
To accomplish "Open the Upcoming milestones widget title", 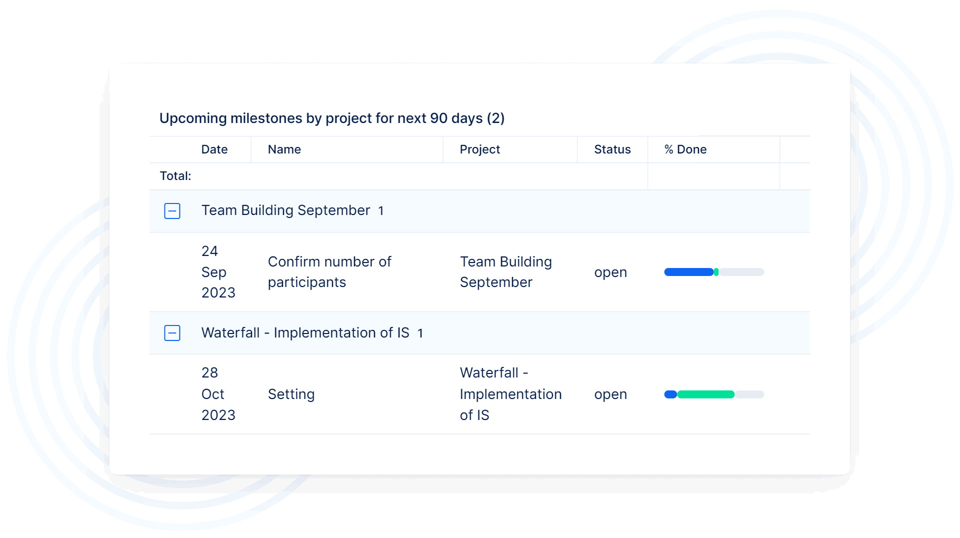I will [331, 118].
